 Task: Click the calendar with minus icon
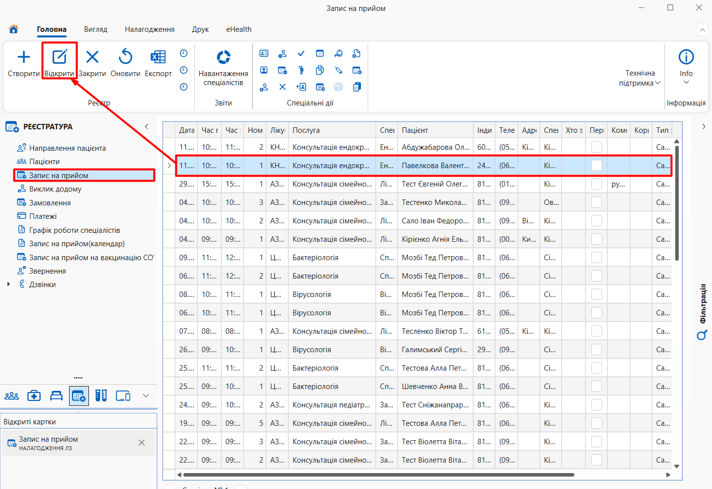click(282, 70)
